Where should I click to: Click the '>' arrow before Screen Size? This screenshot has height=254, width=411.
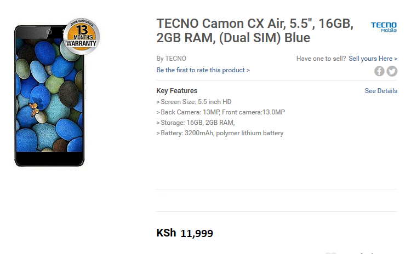coord(158,102)
